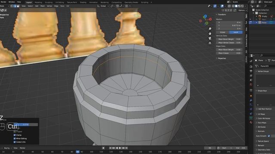The height and width of the screenshot is (154, 275).
Task: Open Particles properties tab icon
Action: pyautogui.click(x=251, y=104)
